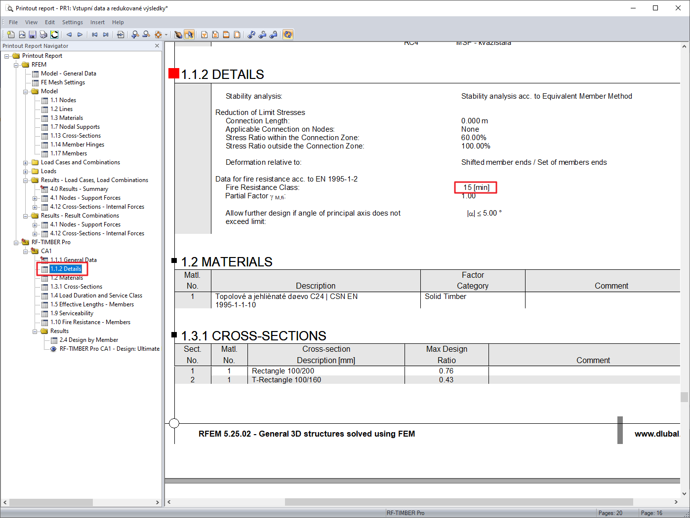Click the back navigation arrow
The width and height of the screenshot is (690, 518).
pos(68,34)
